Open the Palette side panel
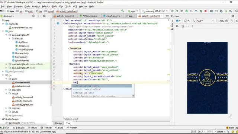Screen dimensions: 238x134 172,25
